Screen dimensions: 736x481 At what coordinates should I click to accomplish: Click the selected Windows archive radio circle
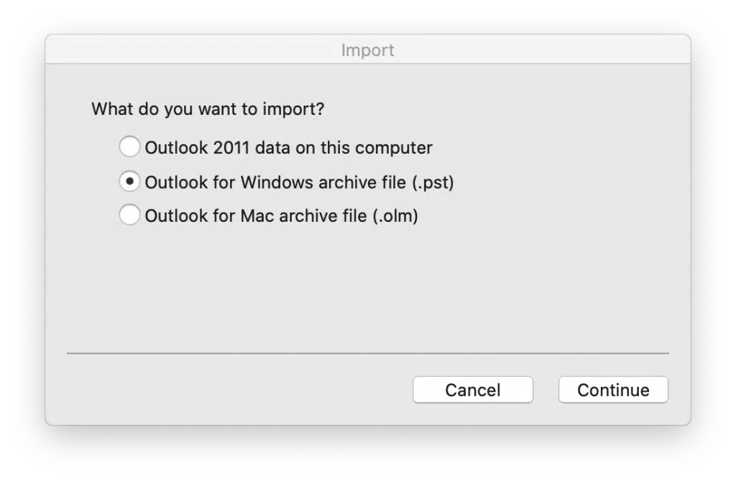[129, 181]
